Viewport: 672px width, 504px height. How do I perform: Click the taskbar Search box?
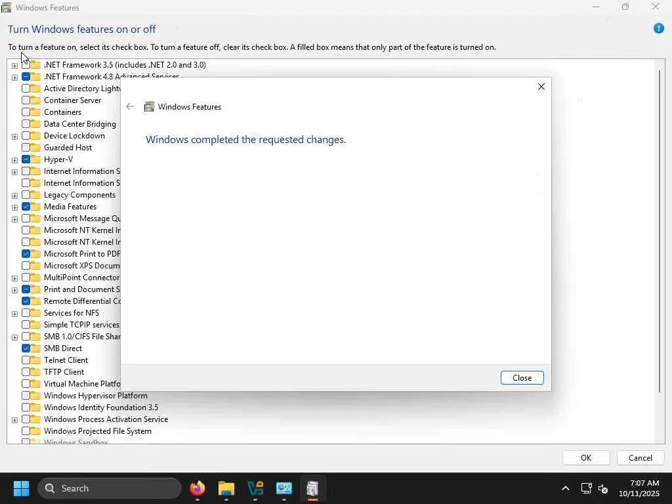pyautogui.click(x=110, y=488)
